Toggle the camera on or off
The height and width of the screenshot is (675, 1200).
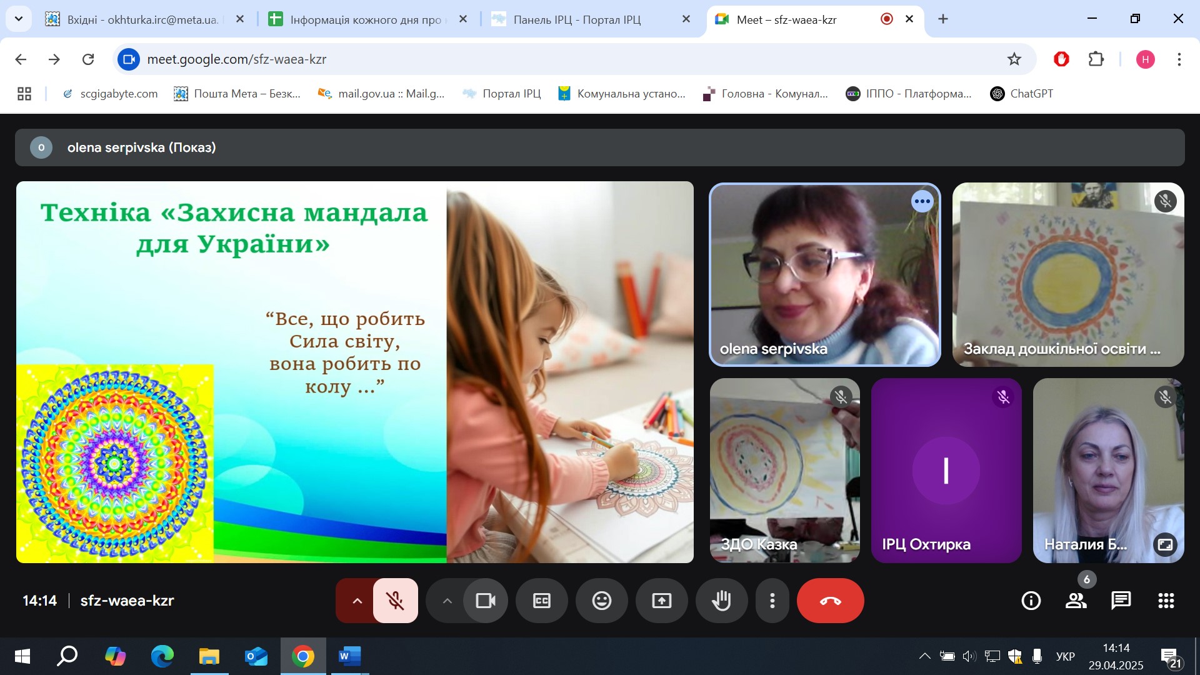point(485,601)
